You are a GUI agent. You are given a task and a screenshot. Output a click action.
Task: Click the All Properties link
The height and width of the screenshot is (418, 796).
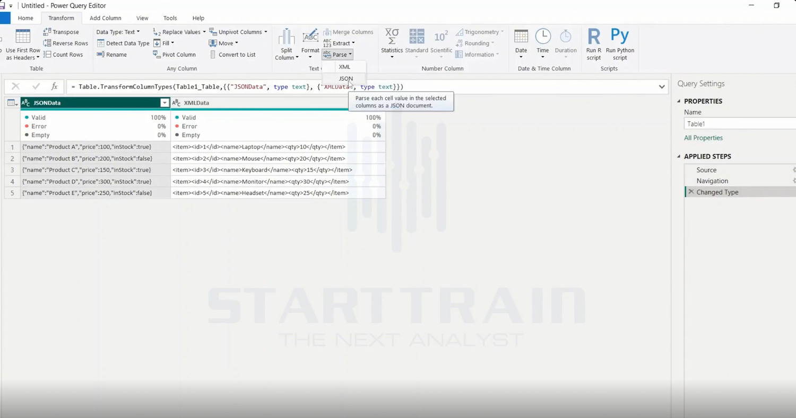[x=703, y=138]
